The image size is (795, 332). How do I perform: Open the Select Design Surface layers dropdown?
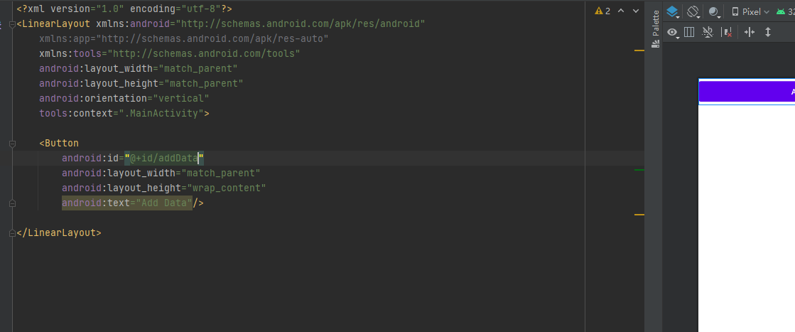pyautogui.click(x=673, y=11)
